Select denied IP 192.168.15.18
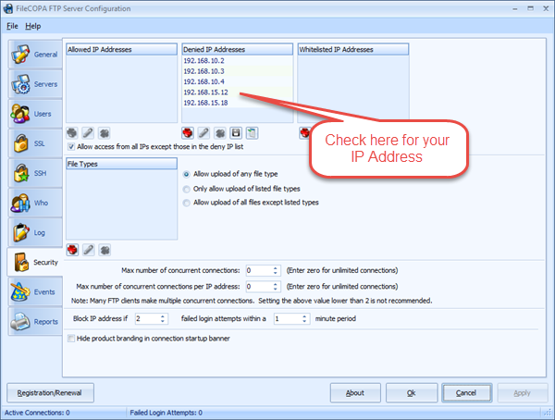Image resolution: width=555 pixels, height=420 pixels. tap(237, 103)
